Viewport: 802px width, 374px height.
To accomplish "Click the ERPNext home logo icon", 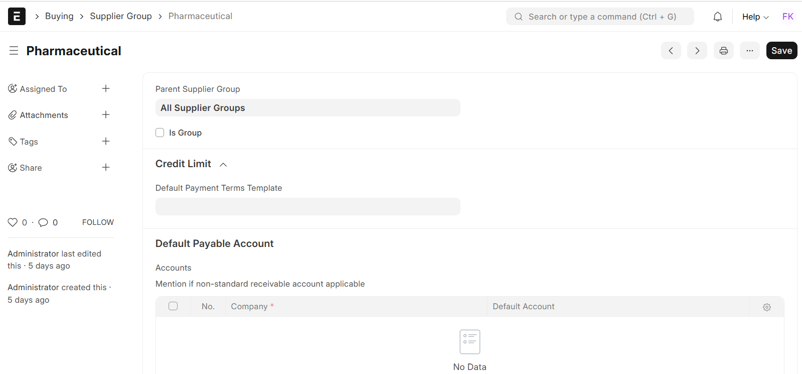I will (x=17, y=17).
